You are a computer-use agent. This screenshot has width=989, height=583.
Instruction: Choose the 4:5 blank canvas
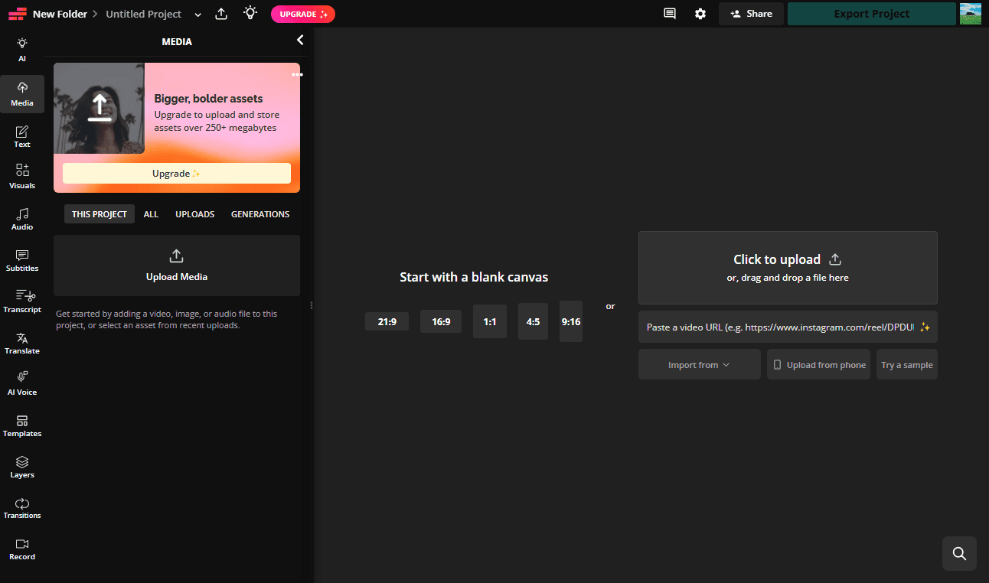(533, 321)
